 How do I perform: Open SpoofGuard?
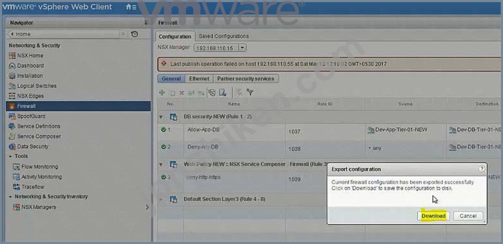click(31, 116)
